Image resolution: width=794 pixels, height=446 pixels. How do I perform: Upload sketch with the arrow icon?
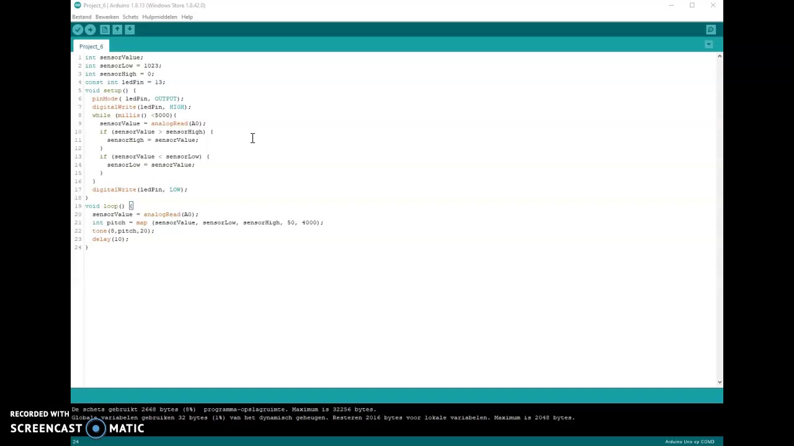coord(90,30)
